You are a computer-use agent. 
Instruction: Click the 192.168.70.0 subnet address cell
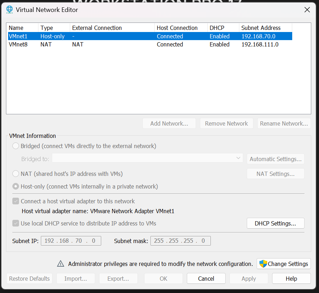pyautogui.click(x=258, y=36)
